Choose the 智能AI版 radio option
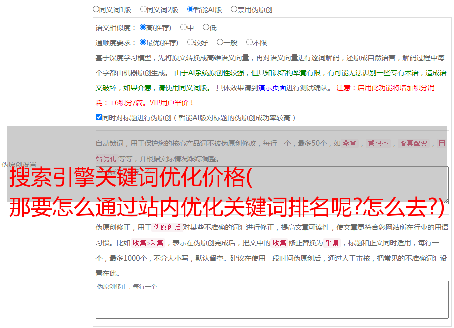 (x=190, y=9)
